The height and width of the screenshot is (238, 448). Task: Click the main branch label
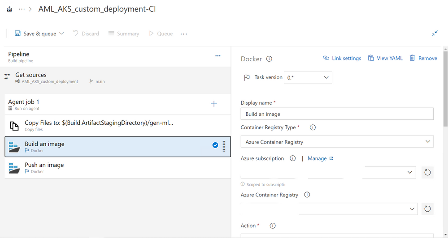[x=100, y=81]
